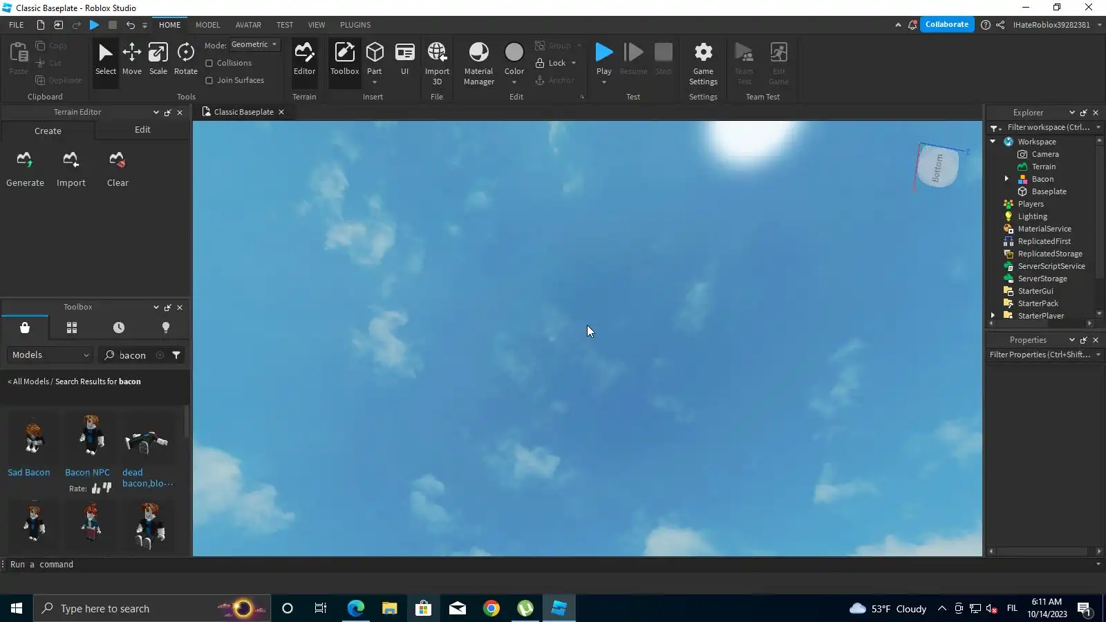1106x622 pixels.
Task: Open the Toolbox from the ribbon
Action: 344,59
